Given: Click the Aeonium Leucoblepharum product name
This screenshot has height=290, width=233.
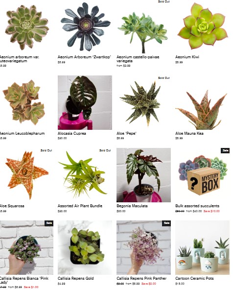Looking at the screenshot, I should tap(22, 133).
